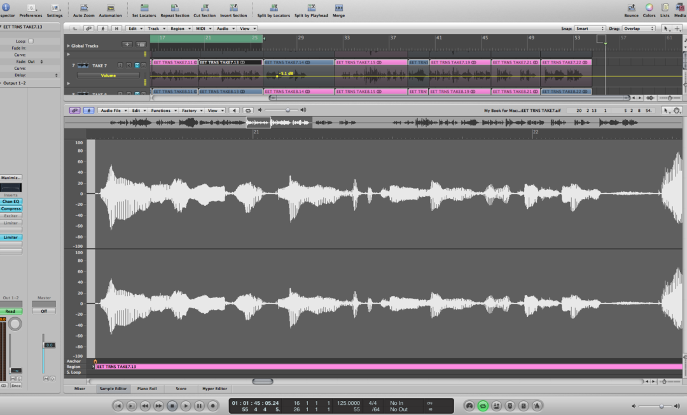Toggle the green Cycle transport button

pos(483,406)
